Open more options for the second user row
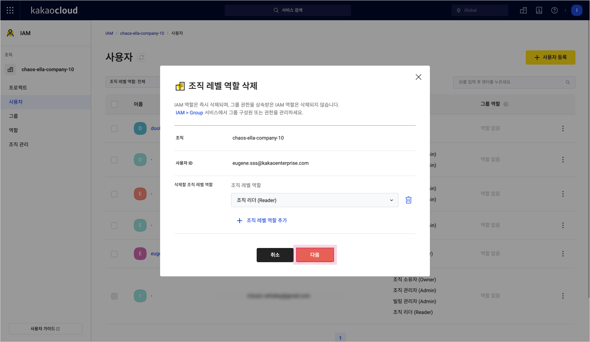This screenshot has height=342, width=590. pos(563,160)
